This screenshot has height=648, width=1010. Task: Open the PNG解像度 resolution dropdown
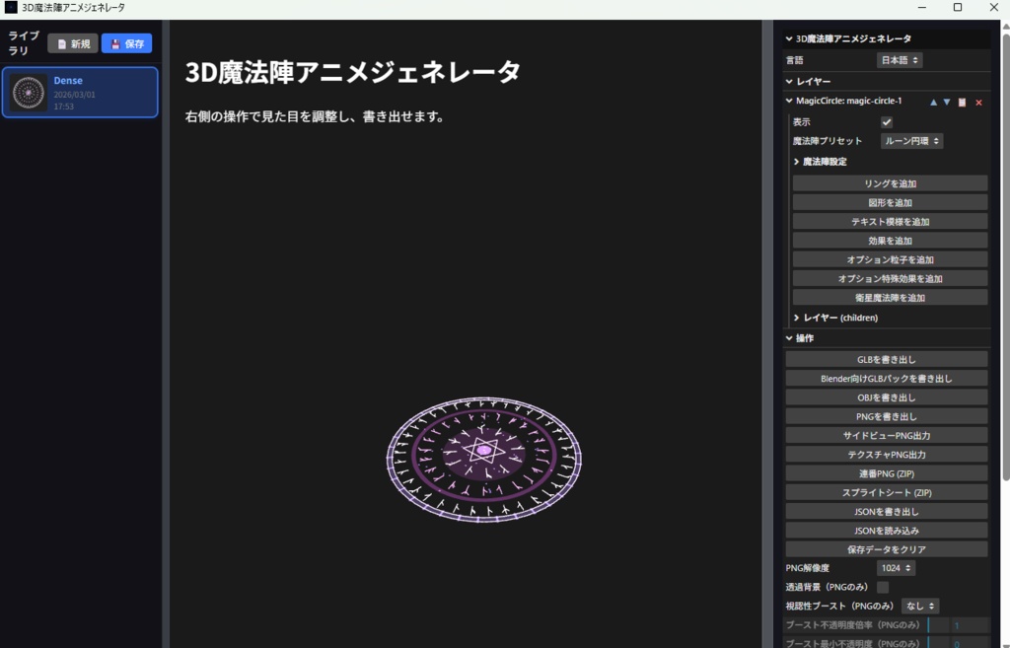[896, 568]
